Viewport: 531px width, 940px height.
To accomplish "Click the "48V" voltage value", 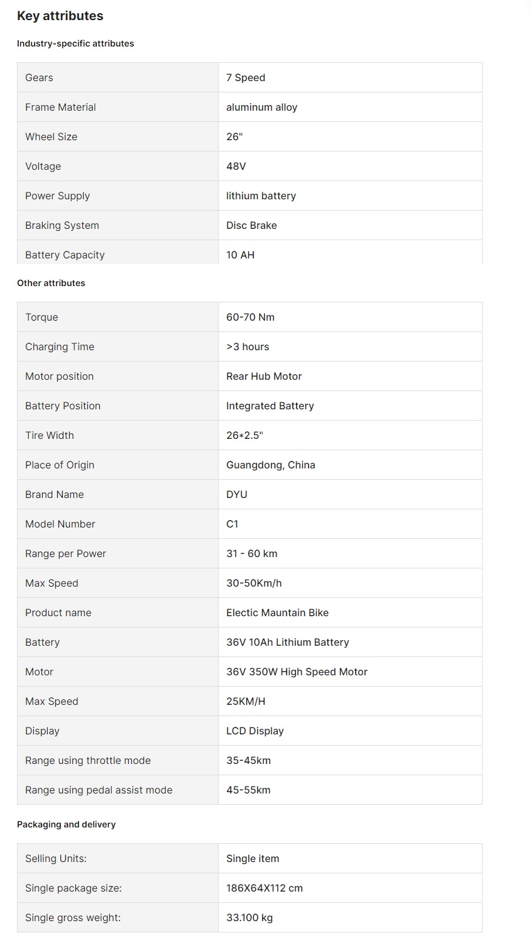I will coord(236,167).
